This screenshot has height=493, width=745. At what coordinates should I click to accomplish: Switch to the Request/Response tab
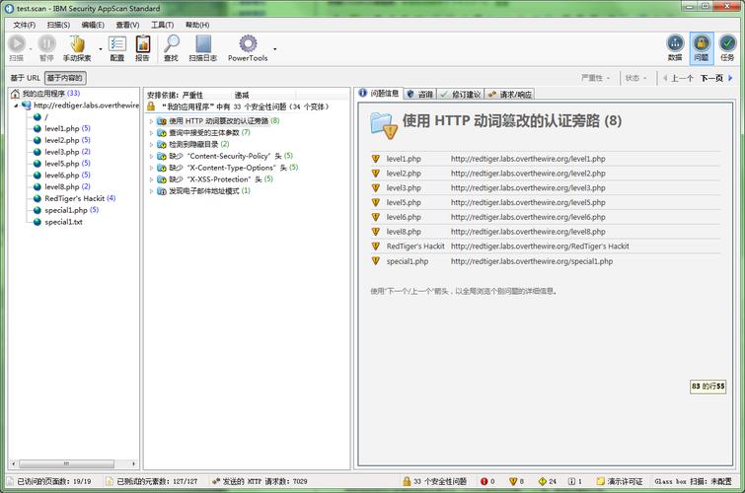tap(509, 95)
